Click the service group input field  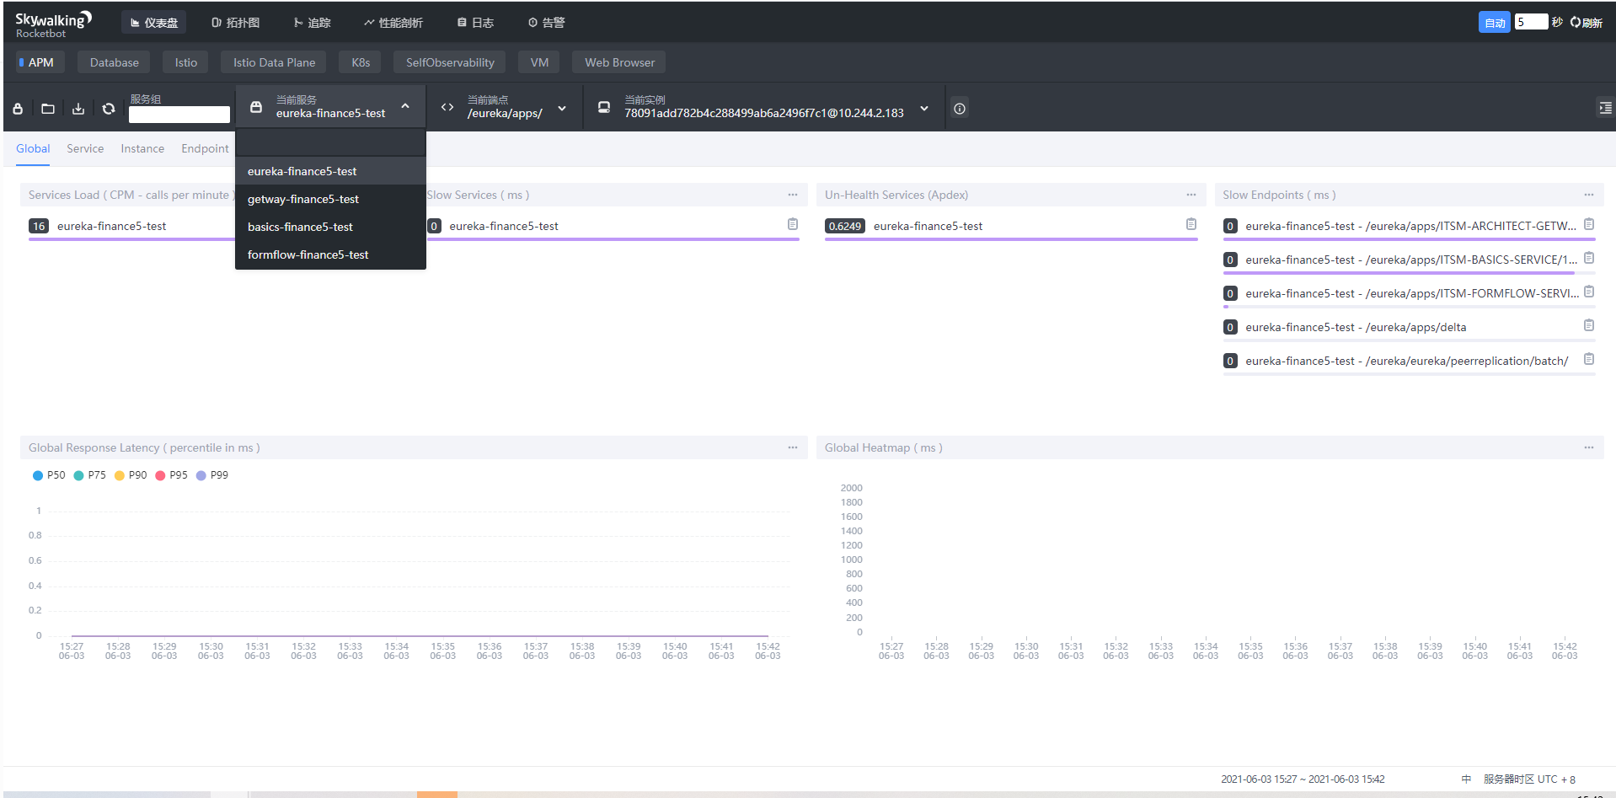179,115
